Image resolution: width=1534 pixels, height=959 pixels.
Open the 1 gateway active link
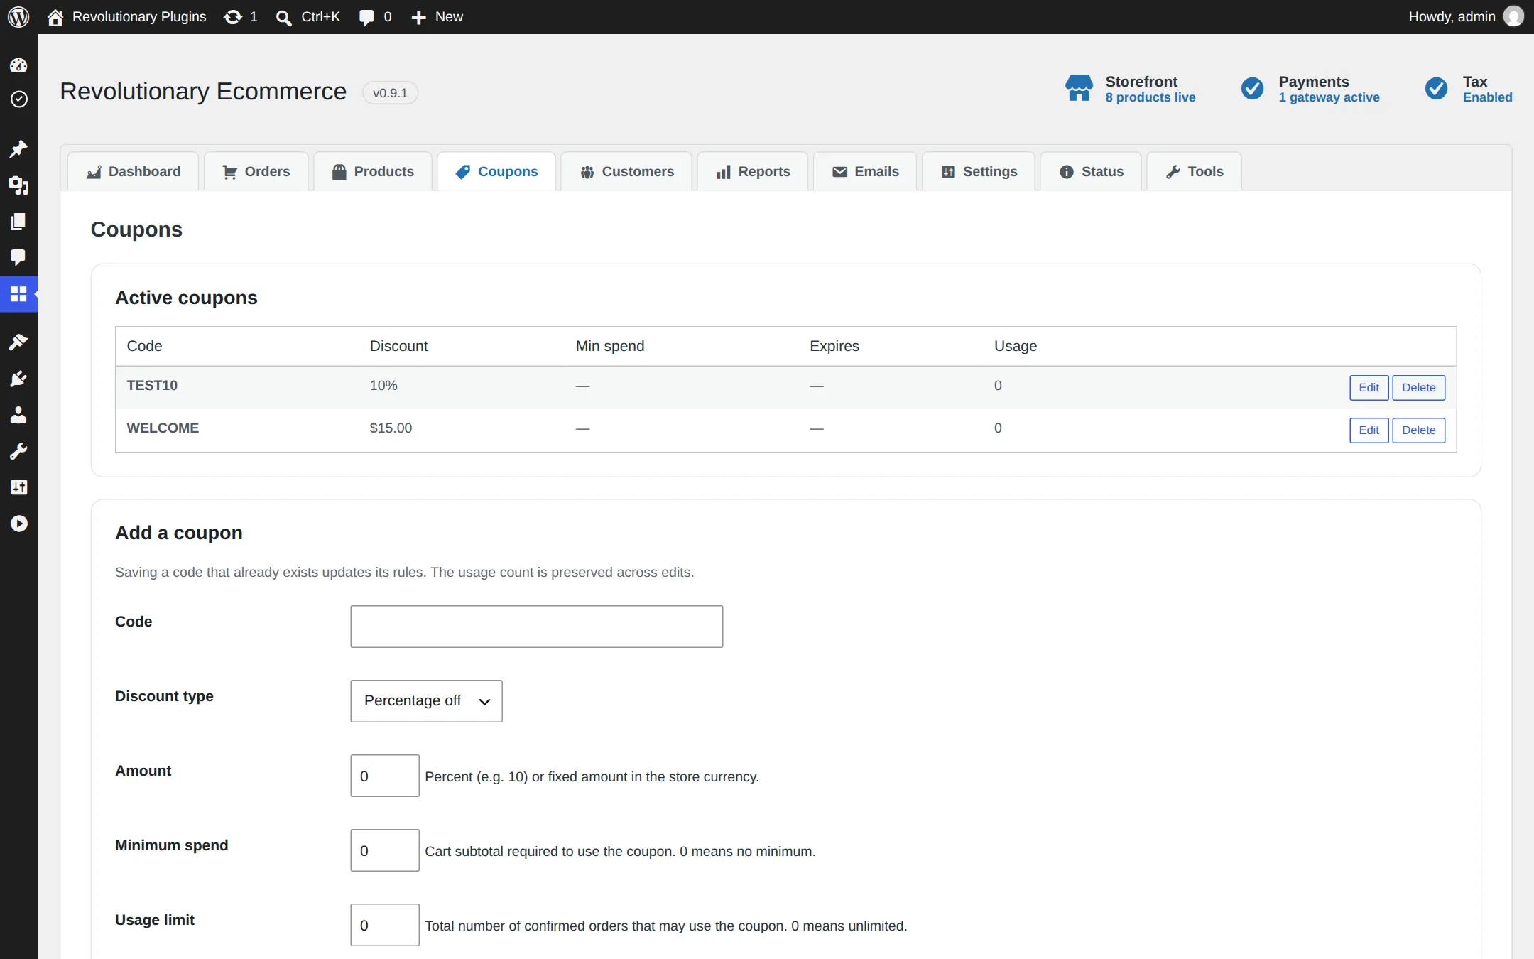(x=1329, y=97)
